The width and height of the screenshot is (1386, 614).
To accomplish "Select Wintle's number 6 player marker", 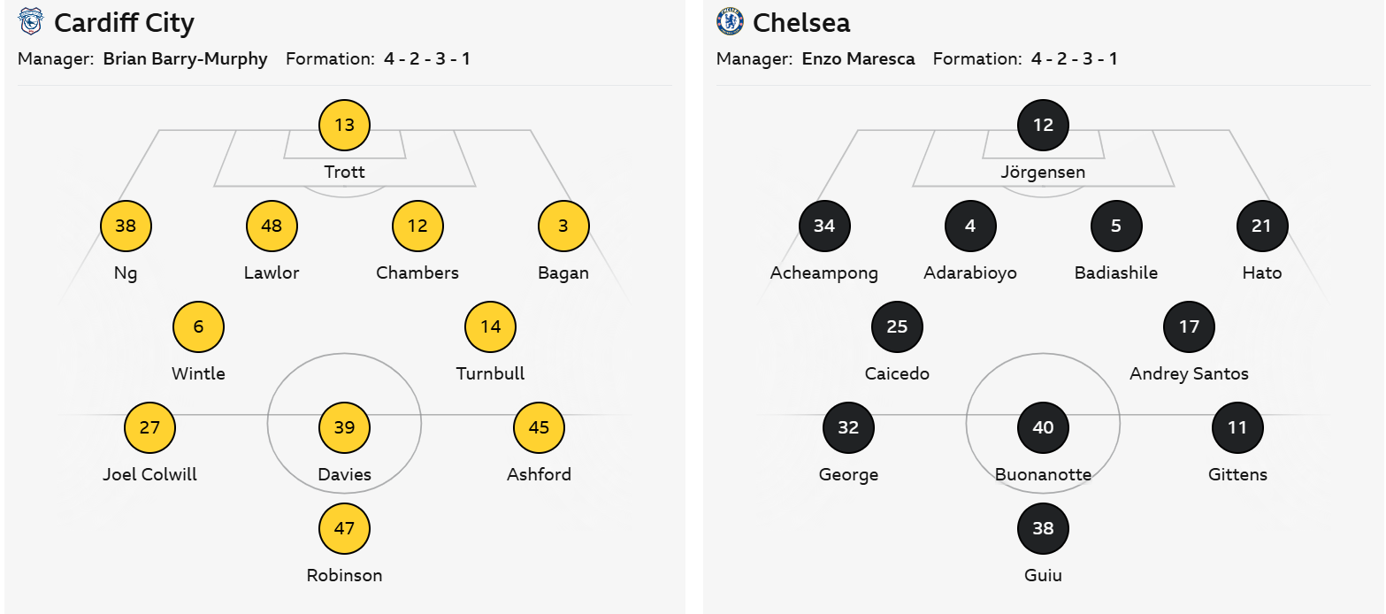I will 198,326.
